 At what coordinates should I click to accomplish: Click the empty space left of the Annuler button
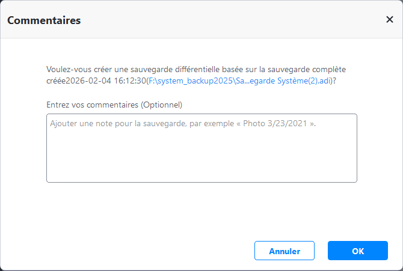tap(150, 251)
